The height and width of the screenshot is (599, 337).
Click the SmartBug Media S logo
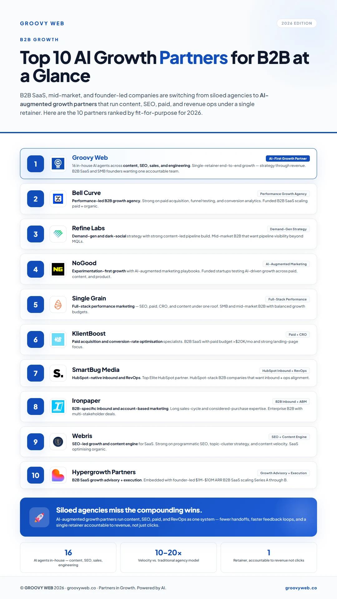pos(58,373)
